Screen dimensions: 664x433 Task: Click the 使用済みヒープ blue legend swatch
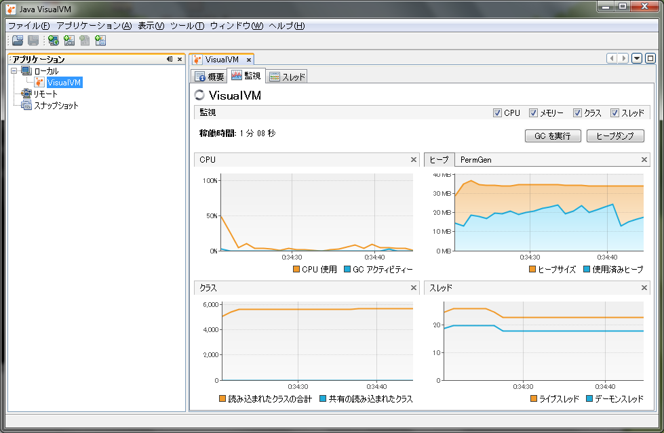(587, 269)
